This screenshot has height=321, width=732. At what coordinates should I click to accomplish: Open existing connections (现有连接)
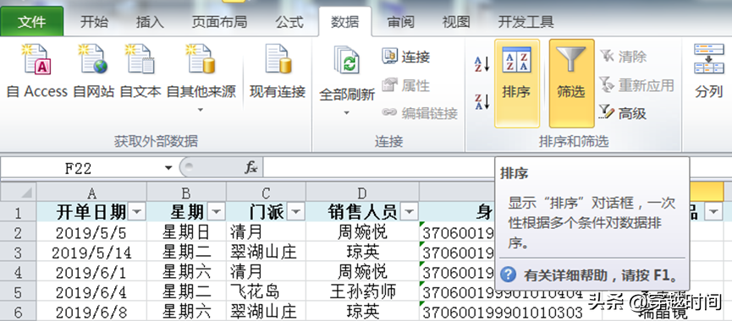point(278,70)
